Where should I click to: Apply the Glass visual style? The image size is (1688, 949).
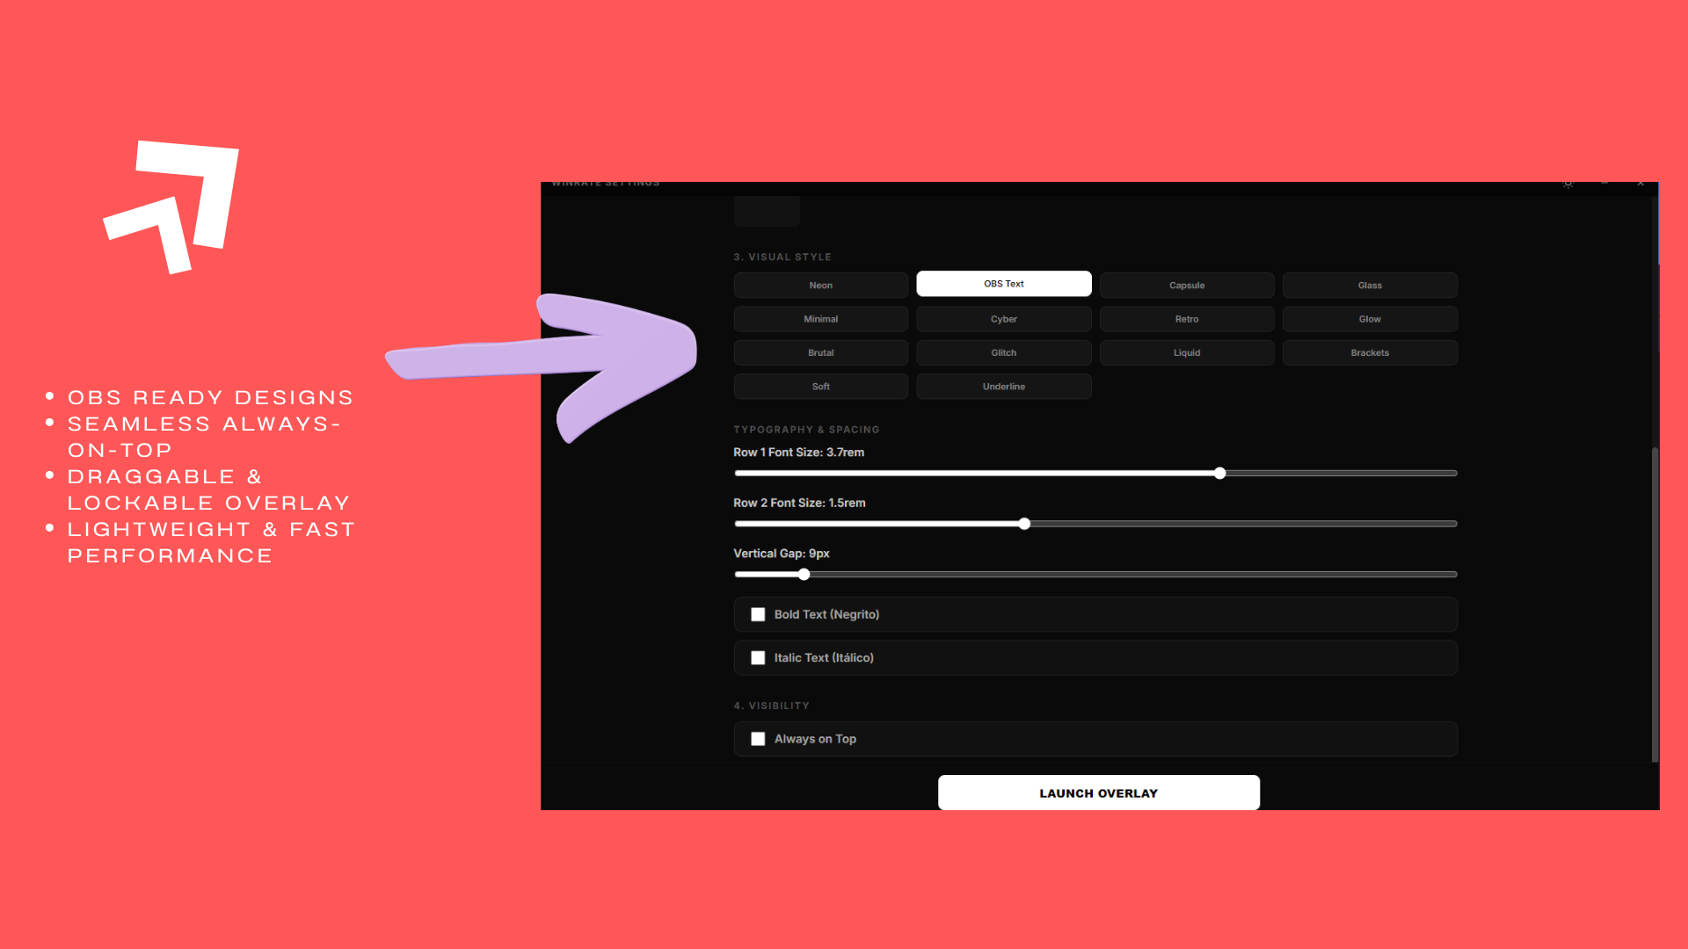tap(1370, 286)
